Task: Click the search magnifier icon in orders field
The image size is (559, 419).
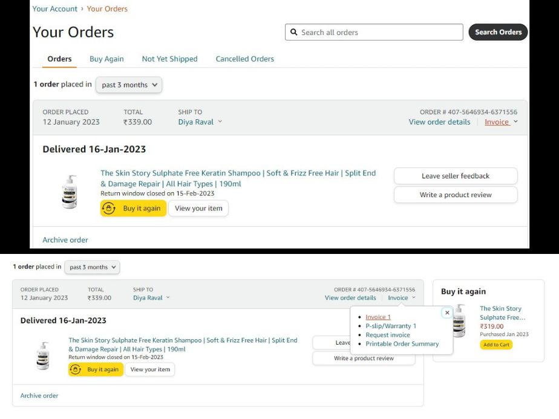Action: tap(294, 32)
